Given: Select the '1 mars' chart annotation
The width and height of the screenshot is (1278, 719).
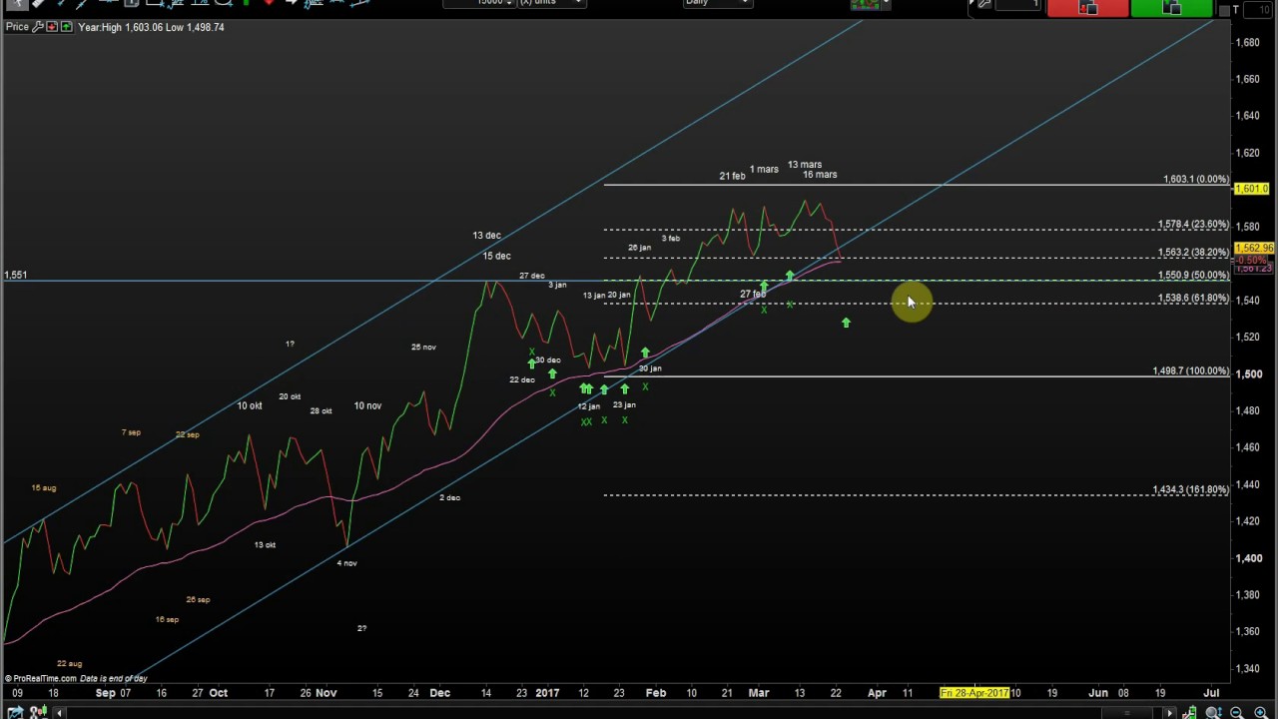Looking at the screenshot, I should (x=764, y=170).
